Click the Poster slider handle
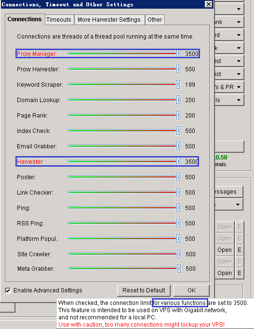254x329 pixels. [178, 177]
